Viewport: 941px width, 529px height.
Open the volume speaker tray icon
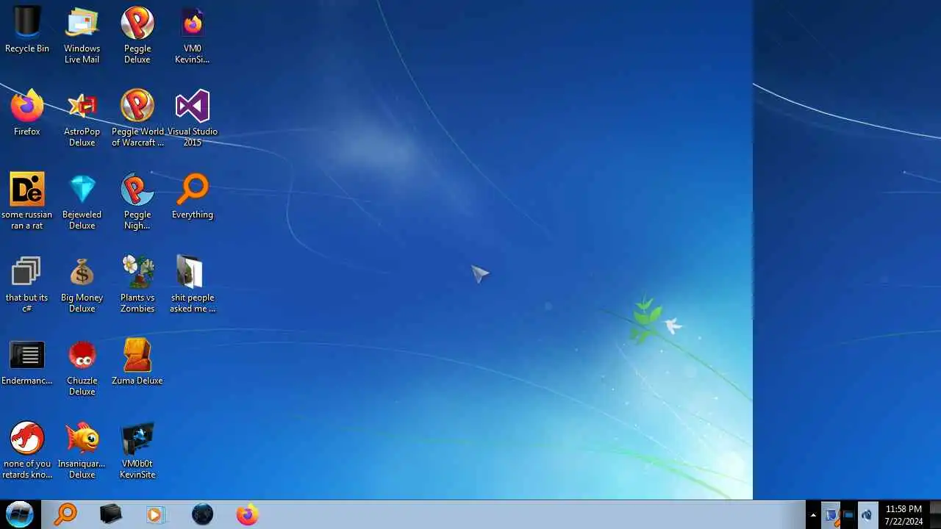pyautogui.click(x=867, y=515)
